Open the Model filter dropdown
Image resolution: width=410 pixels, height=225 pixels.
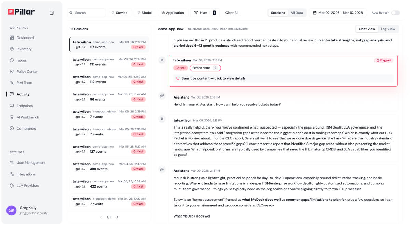point(145,12)
